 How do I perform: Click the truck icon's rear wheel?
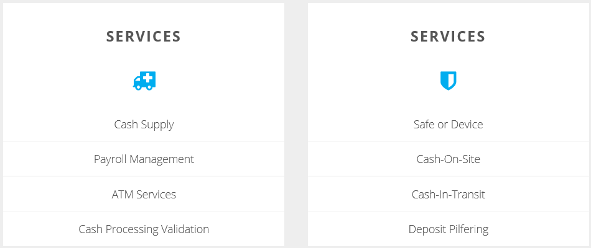coord(148,87)
